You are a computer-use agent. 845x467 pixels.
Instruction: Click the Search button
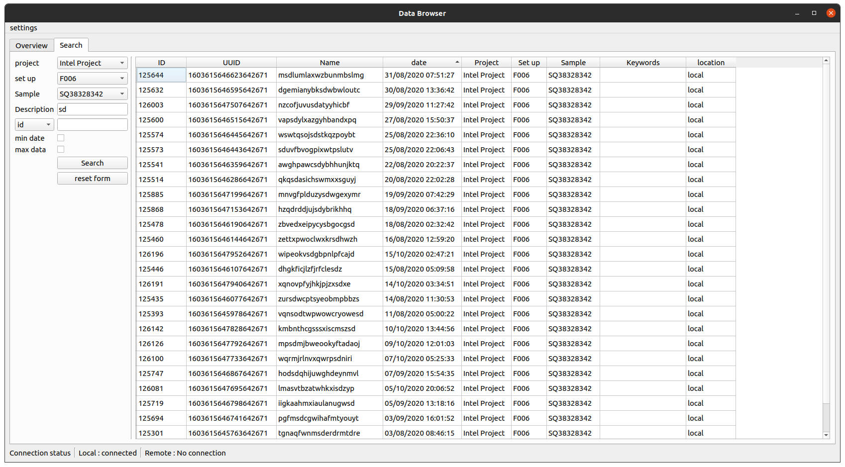(93, 163)
